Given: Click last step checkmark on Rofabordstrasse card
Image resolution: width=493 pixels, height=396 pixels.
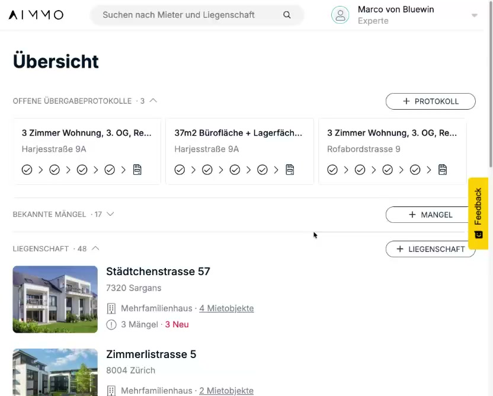Looking at the screenshot, I should (x=415, y=170).
